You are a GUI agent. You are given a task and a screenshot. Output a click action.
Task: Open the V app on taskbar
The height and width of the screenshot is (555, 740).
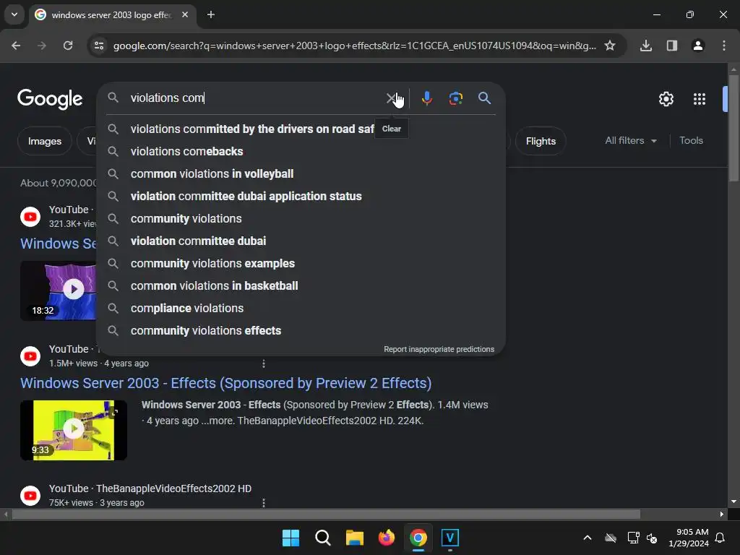(x=449, y=538)
